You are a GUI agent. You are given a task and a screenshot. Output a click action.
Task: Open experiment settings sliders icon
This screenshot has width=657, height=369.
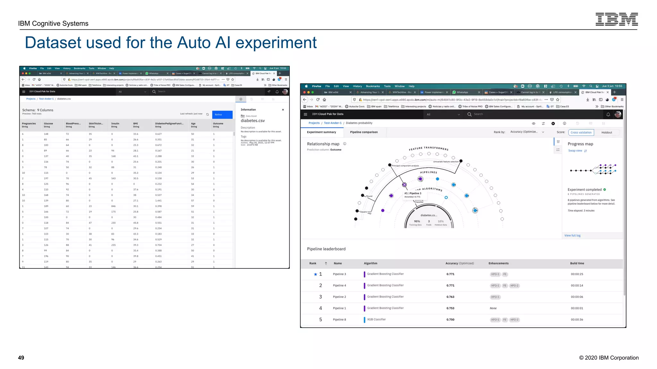[x=543, y=123]
